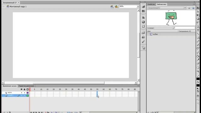Image resolution: width=201 pixels, height=113 pixels.
Task: Switch to the Свойства tab
Action: [x=151, y=4]
